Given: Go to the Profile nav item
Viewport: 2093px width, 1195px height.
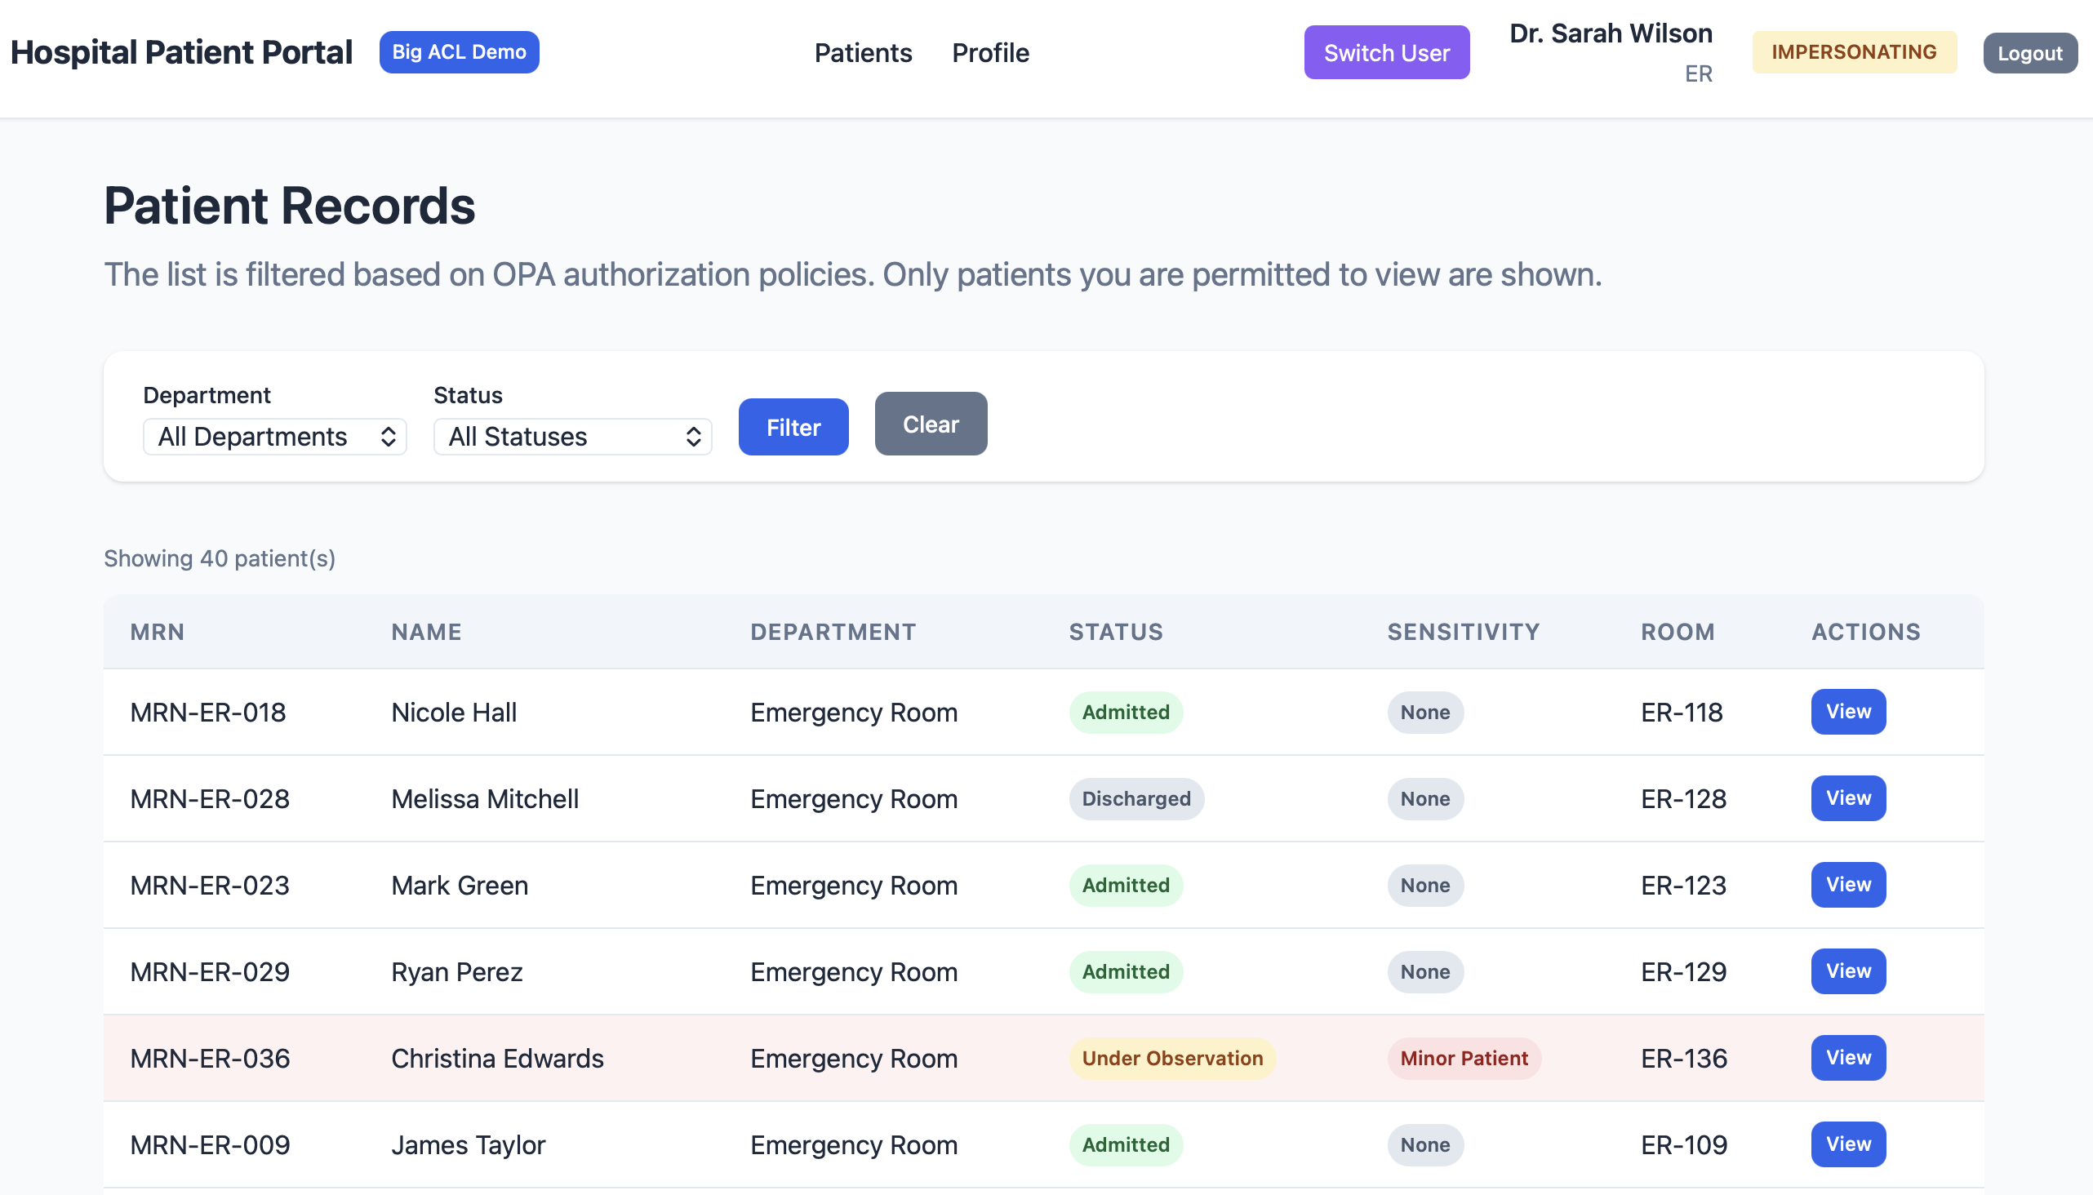Looking at the screenshot, I should (x=990, y=53).
